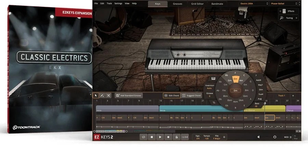Toggle loop playback

tap(143, 137)
